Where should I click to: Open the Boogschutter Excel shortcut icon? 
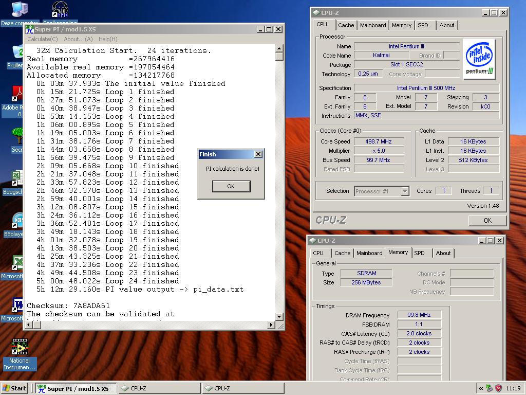point(17,178)
